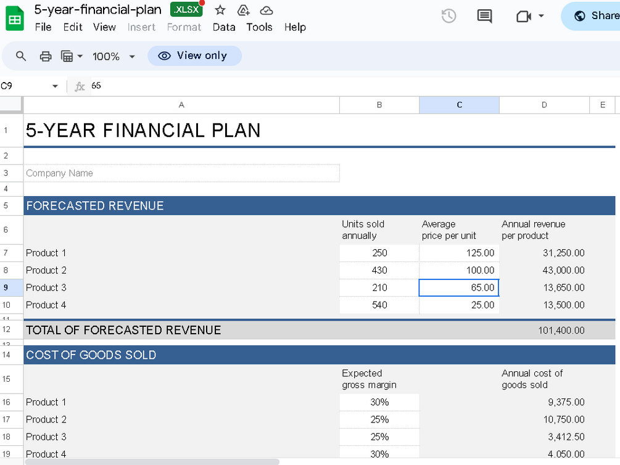The height and width of the screenshot is (465, 620).
Task: Show all comments
Action: (x=484, y=16)
